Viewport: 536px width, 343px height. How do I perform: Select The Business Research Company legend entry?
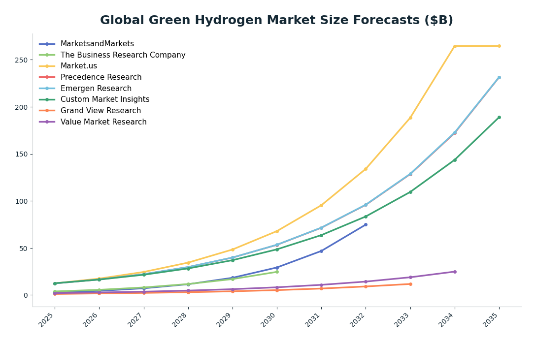point(112,55)
